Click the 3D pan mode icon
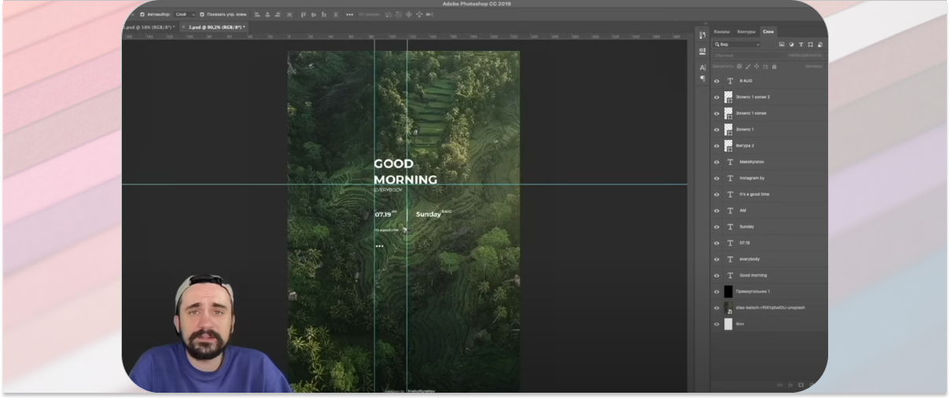 408,14
